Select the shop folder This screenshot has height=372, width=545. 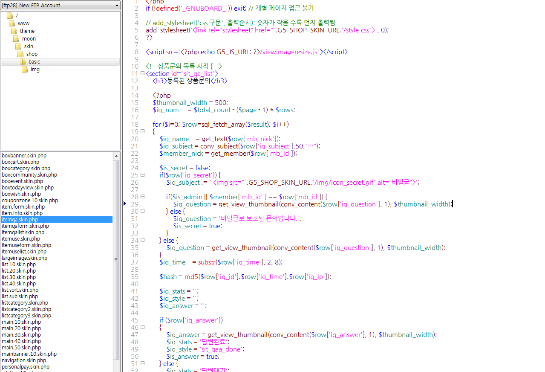click(32, 54)
